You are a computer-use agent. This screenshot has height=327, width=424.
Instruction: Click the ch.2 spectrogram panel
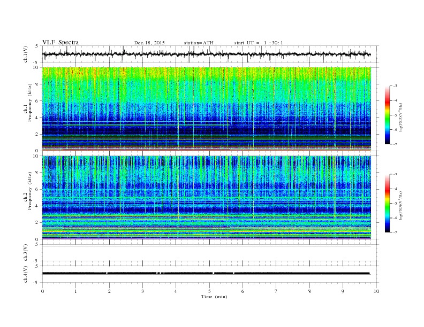click(x=207, y=198)
